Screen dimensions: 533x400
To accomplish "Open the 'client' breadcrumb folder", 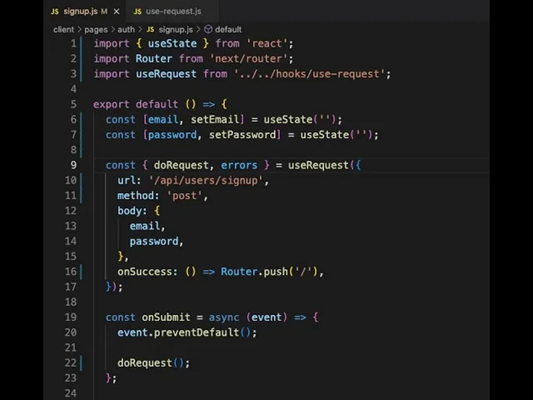I will pyautogui.click(x=63, y=30).
